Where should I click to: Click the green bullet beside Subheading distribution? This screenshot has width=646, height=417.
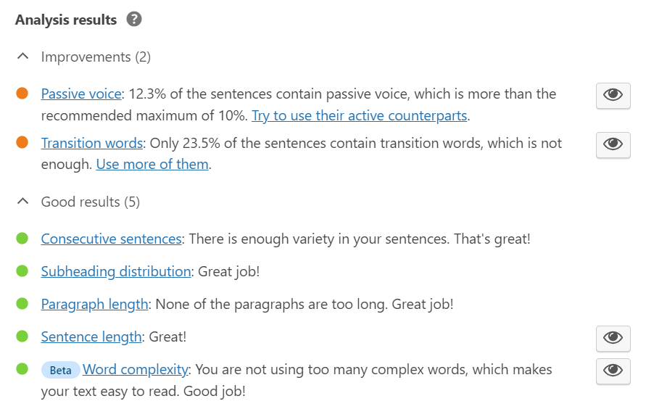[x=22, y=271]
